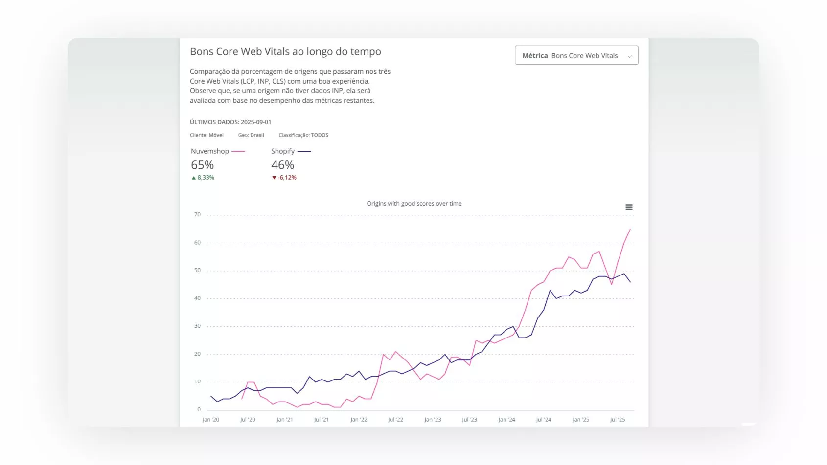827x465 pixels.
Task: Click the Jul '25 axis label on the chart
Action: pos(618,419)
